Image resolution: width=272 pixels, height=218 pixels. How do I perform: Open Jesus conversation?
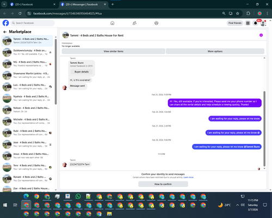tap(27, 155)
